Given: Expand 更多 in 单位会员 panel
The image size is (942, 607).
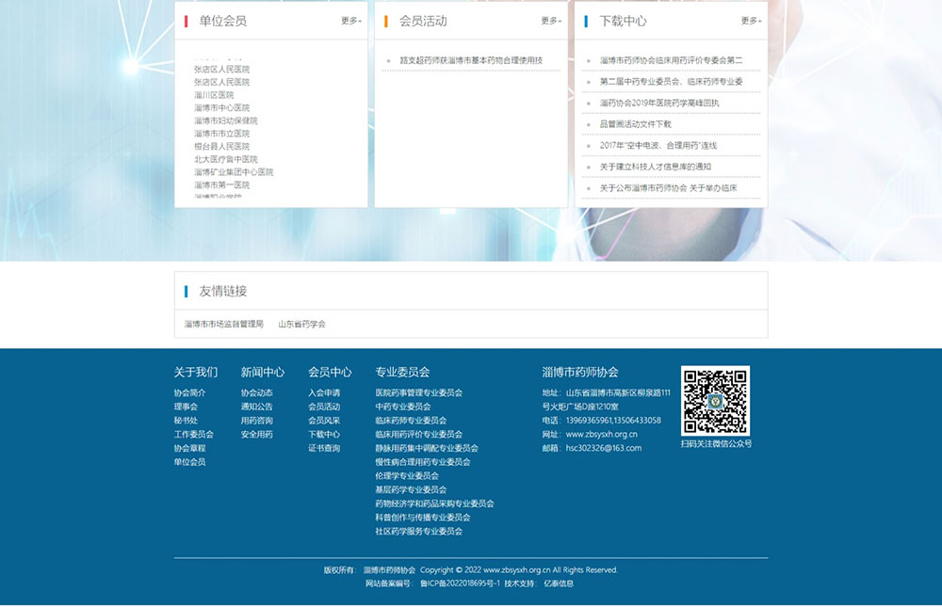Looking at the screenshot, I should coord(350,21).
